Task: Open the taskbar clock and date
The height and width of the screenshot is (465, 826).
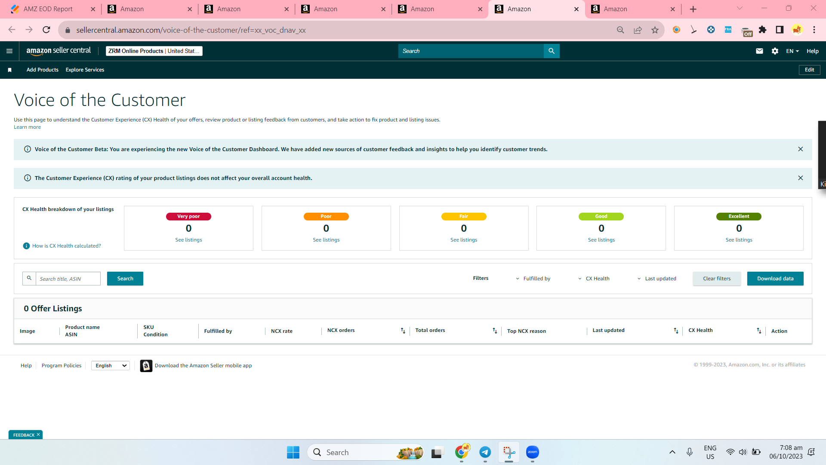Action: click(786, 452)
